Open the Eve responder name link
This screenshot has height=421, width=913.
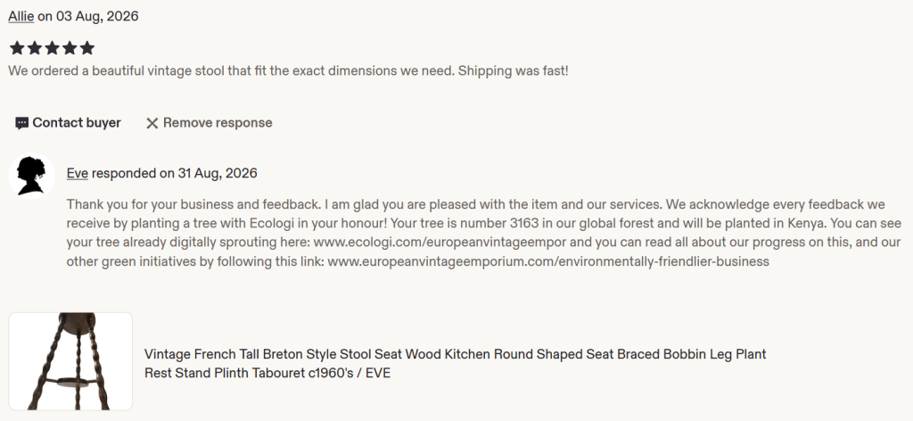tap(77, 174)
